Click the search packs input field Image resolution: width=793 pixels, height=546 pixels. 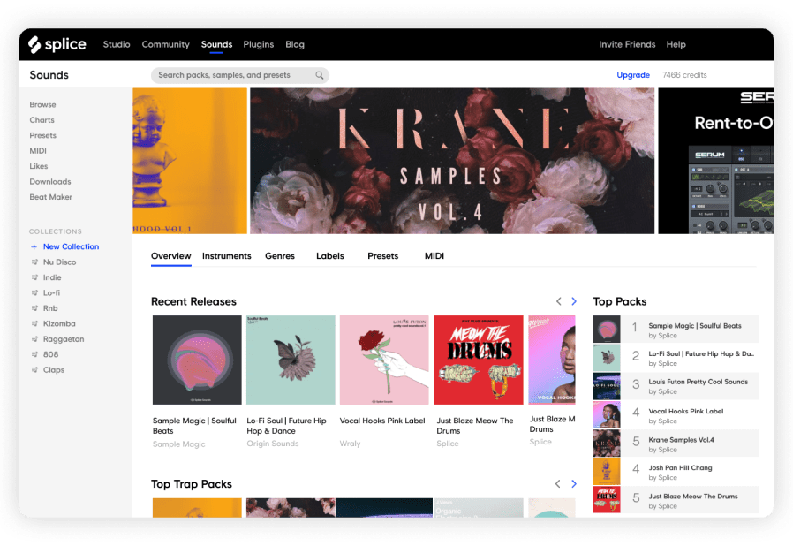[240, 75]
